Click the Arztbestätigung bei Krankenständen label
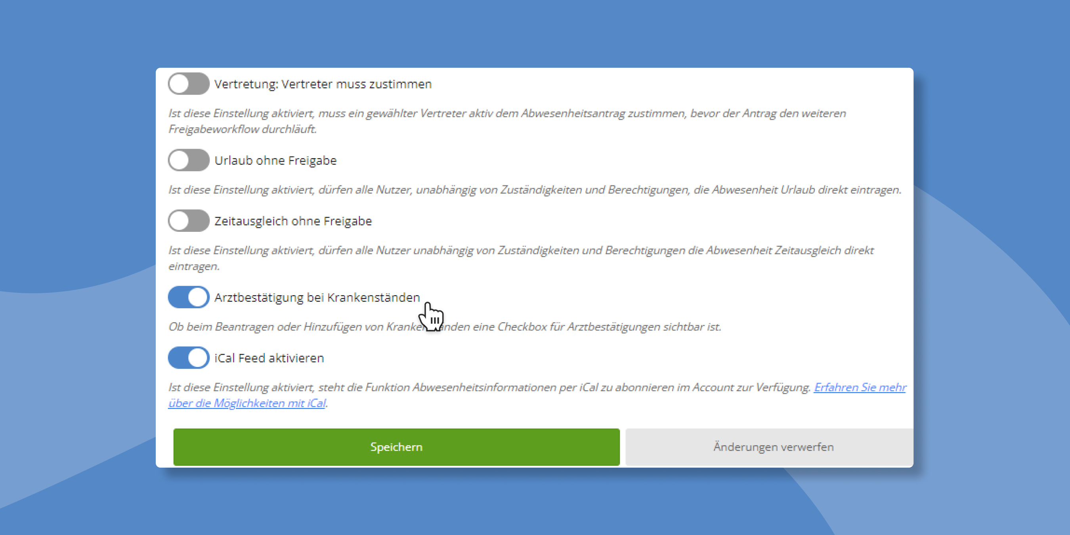This screenshot has height=535, width=1070. point(317,297)
